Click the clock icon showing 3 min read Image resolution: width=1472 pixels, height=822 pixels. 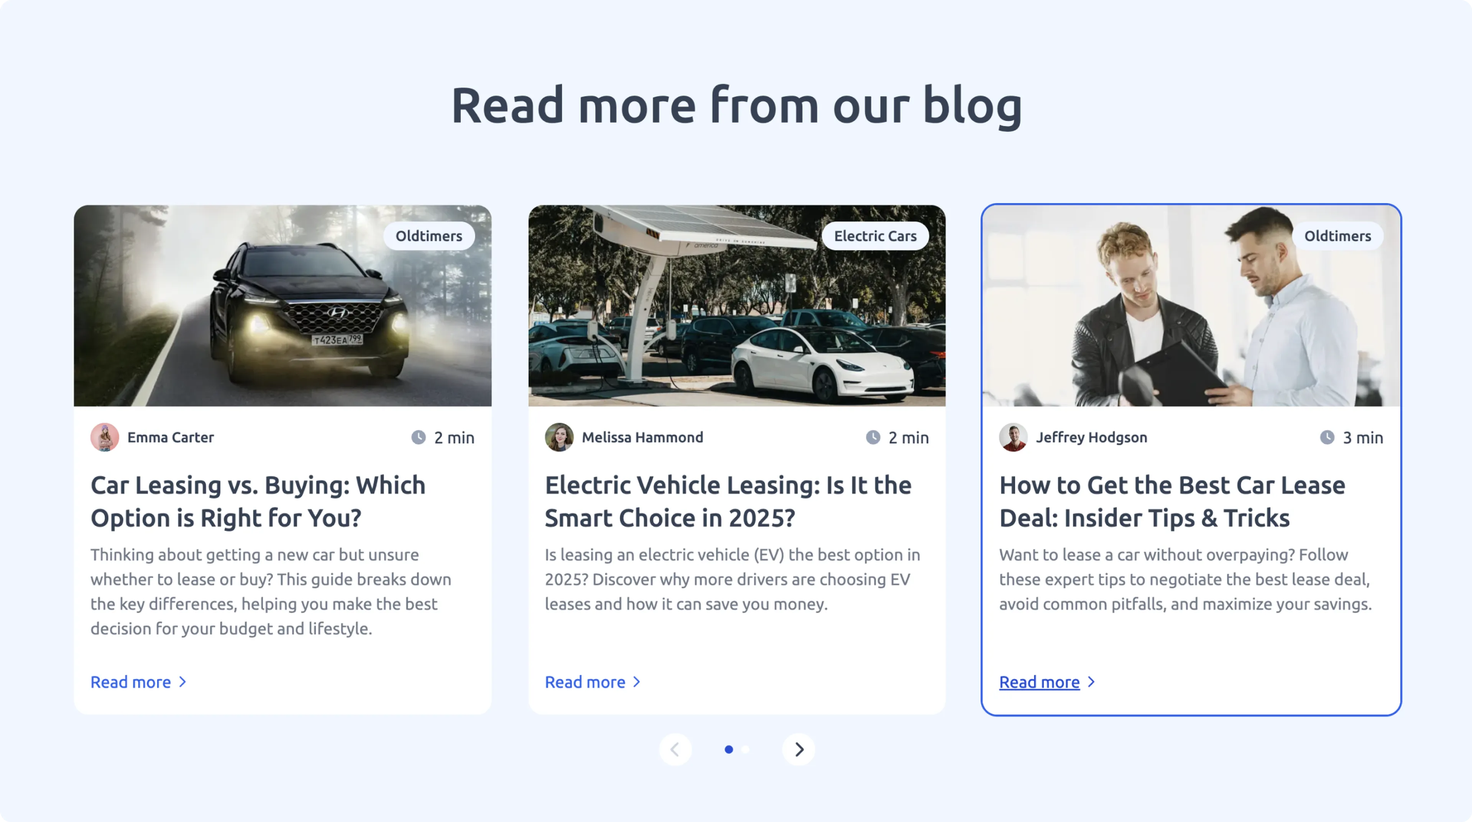(1328, 438)
